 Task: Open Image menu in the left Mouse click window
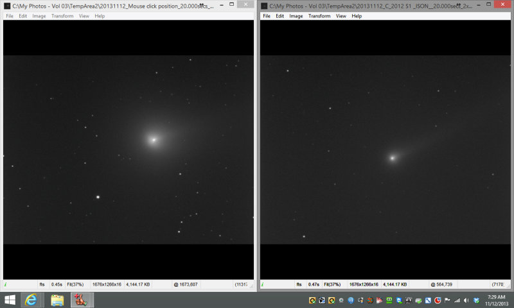pyautogui.click(x=39, y=16)
